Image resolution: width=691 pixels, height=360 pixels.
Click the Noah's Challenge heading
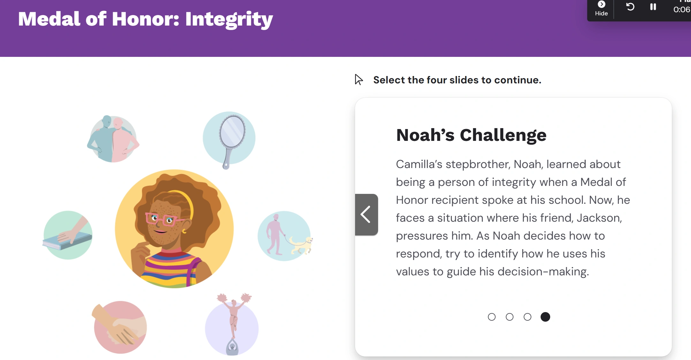[x=471, y=135]
